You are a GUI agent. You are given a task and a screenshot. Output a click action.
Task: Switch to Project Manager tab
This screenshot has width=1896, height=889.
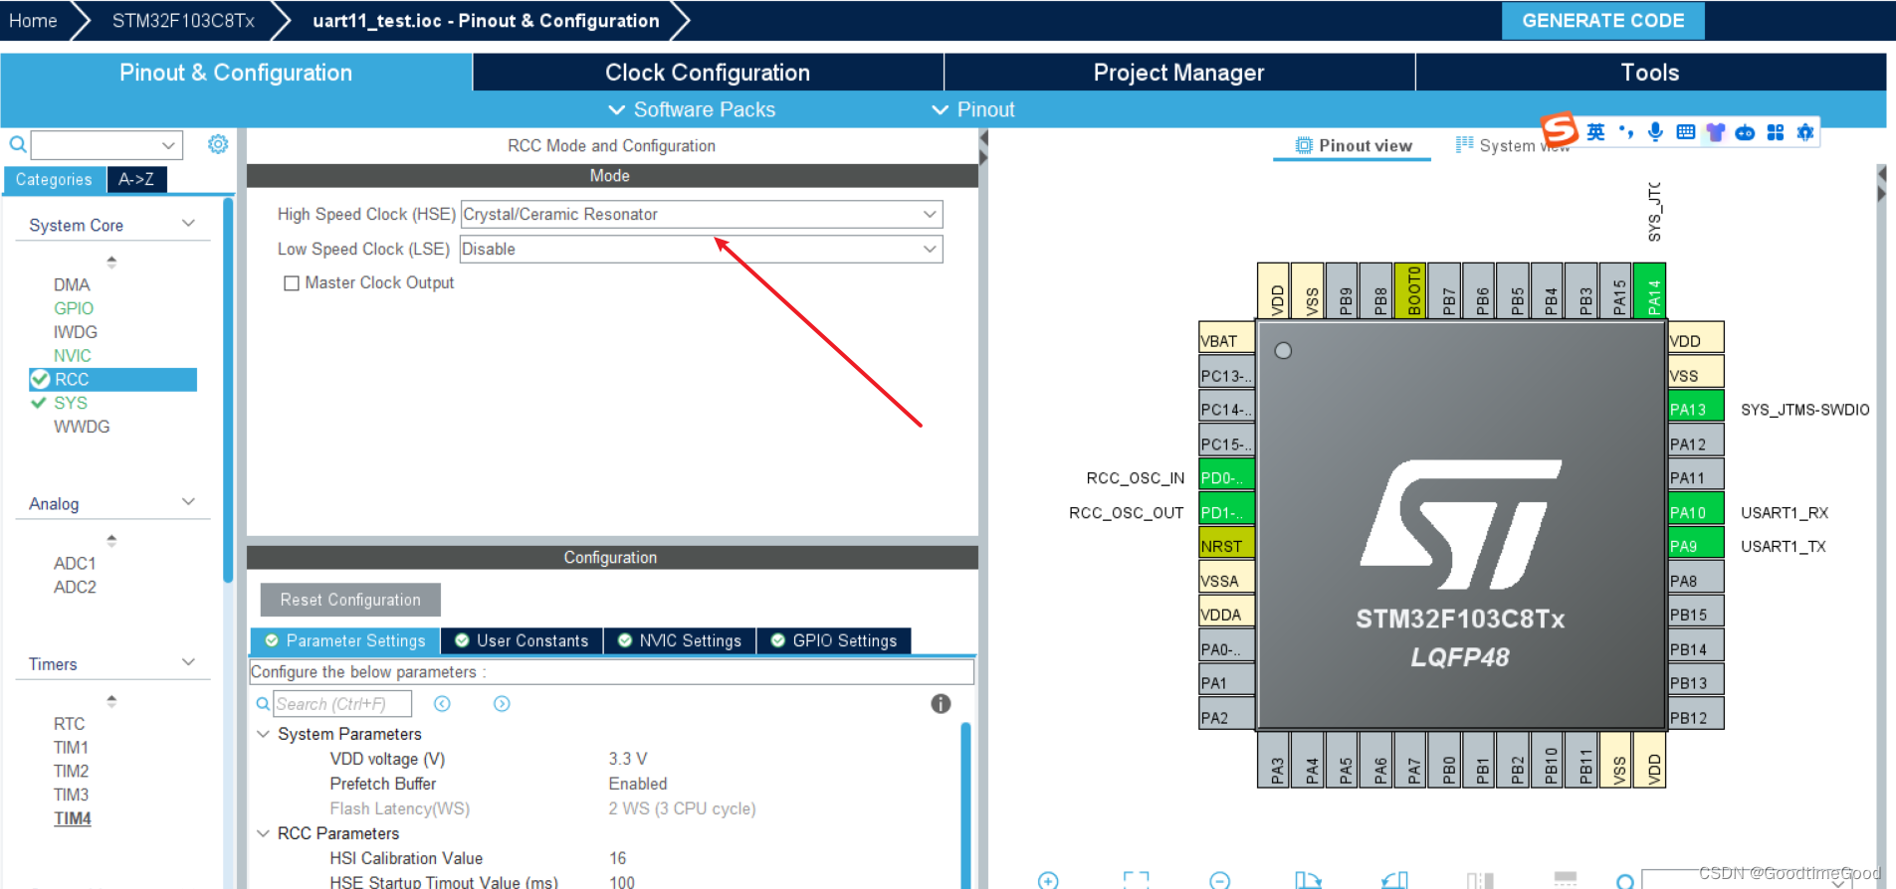[1179, 73]
